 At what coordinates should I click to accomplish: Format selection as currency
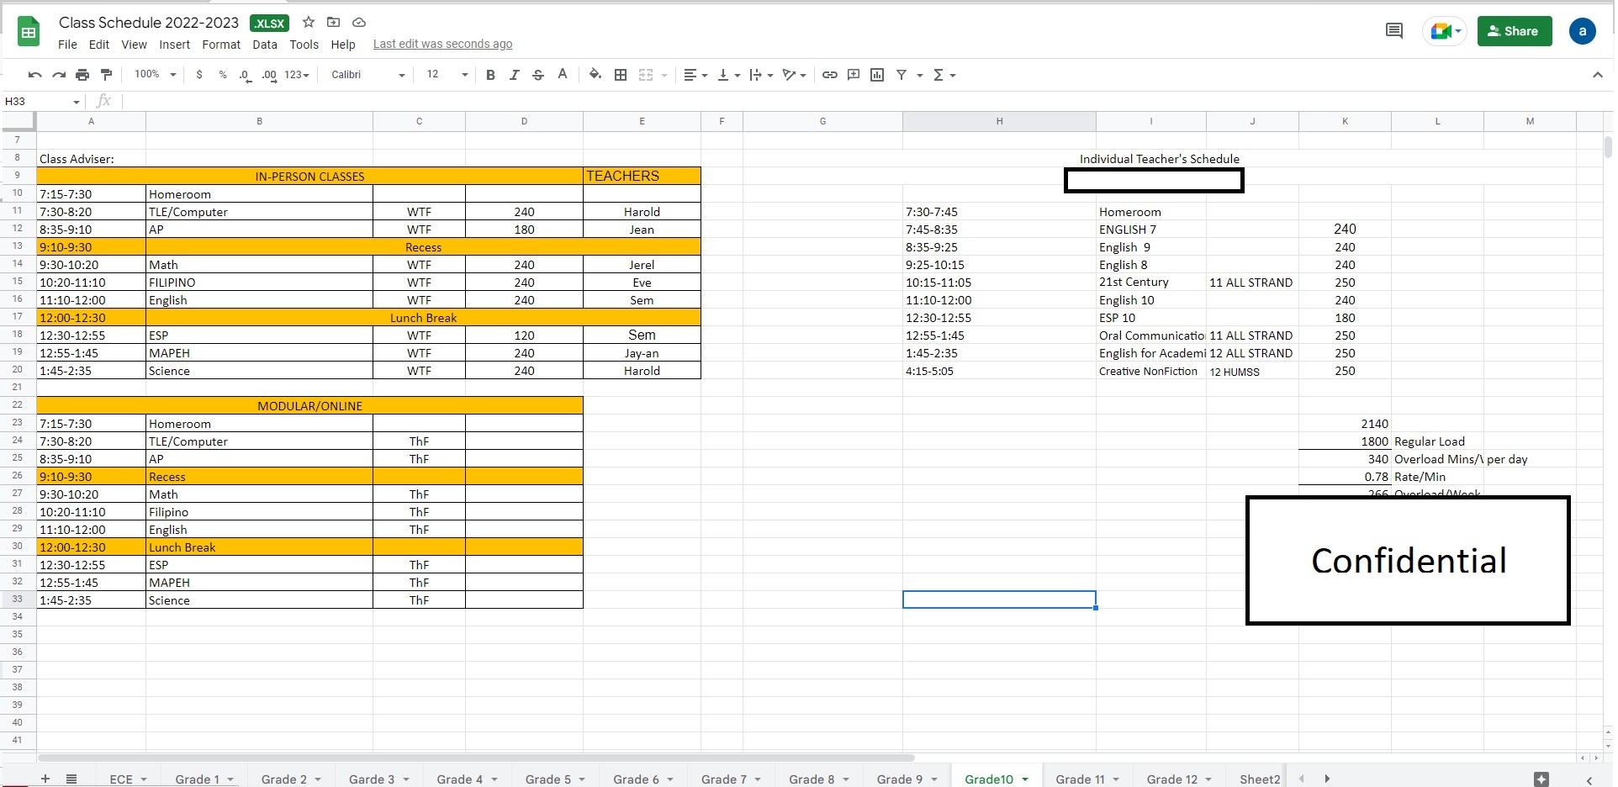199,75
